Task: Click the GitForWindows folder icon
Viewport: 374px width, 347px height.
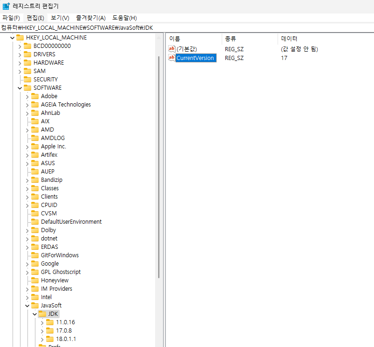Action: point(35,255)
